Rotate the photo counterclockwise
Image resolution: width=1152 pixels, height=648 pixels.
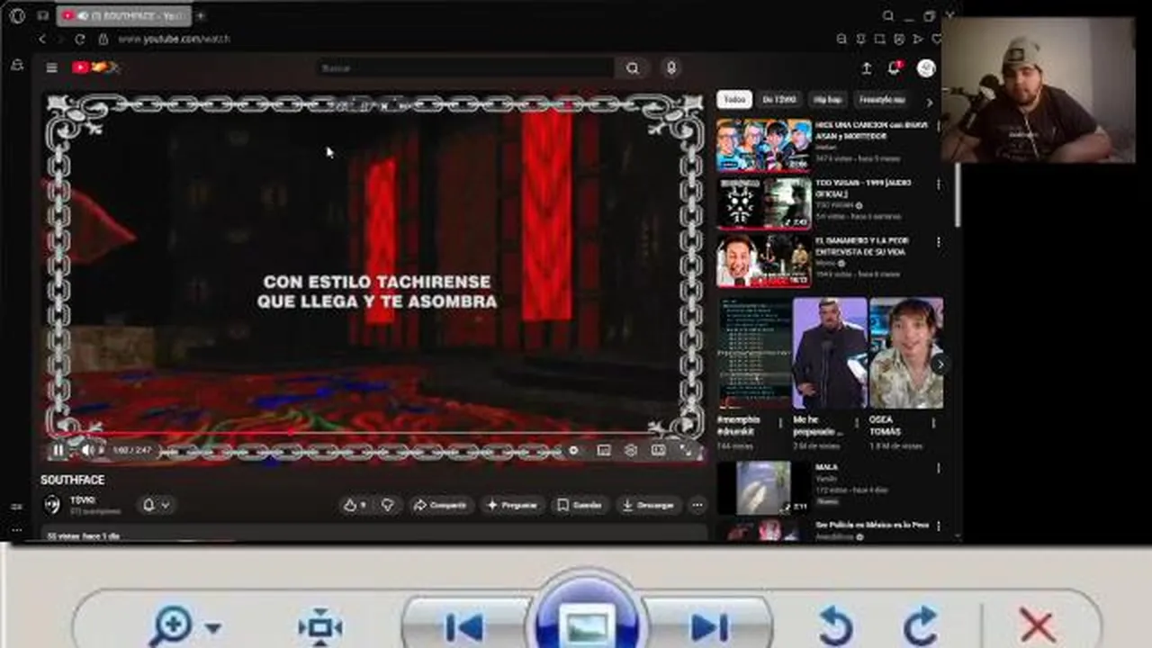coord(836,625)
